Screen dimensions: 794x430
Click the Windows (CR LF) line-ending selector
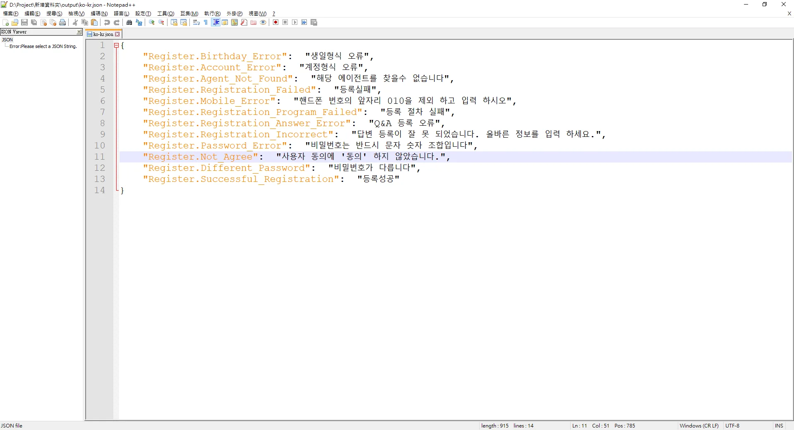699,425
